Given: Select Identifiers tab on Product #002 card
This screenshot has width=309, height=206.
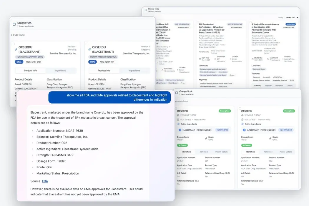Looking at the screenshot, I should (250, 152).
